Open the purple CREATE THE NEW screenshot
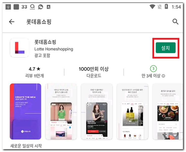The height and width of the screenshot is (152, 186). click(26, 111)
